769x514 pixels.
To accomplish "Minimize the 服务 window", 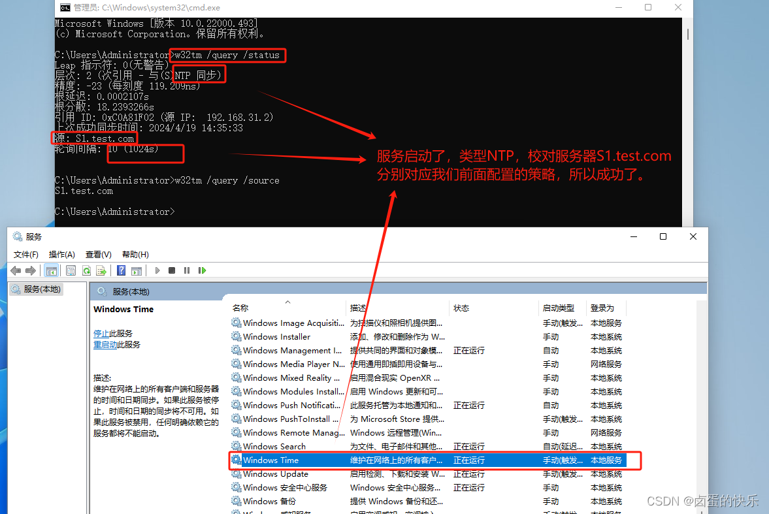I will pos(634,236).
